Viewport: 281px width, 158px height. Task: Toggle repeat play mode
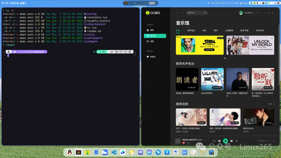tap(214, 141)
